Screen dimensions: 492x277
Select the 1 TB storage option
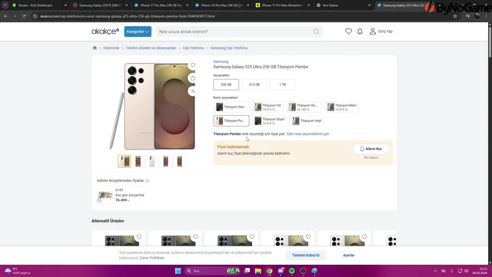point(283,85)
